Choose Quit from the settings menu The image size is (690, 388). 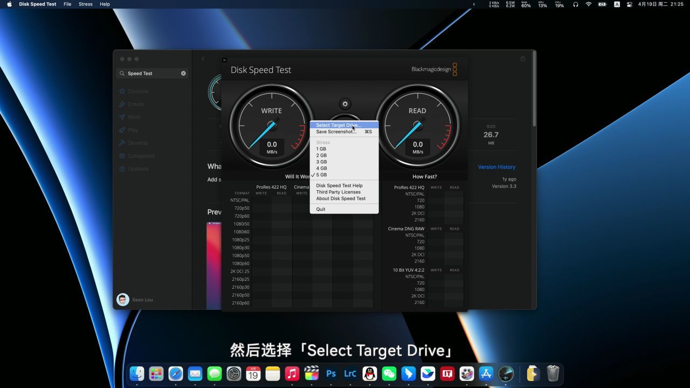coord(344,209)
